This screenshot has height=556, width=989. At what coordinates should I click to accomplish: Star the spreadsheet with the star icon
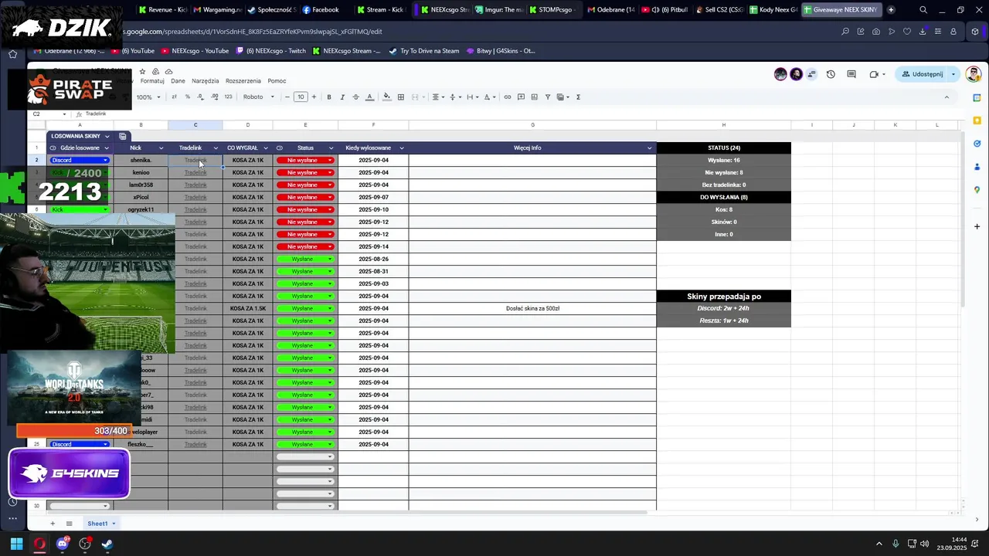click(x=142, y=72)
